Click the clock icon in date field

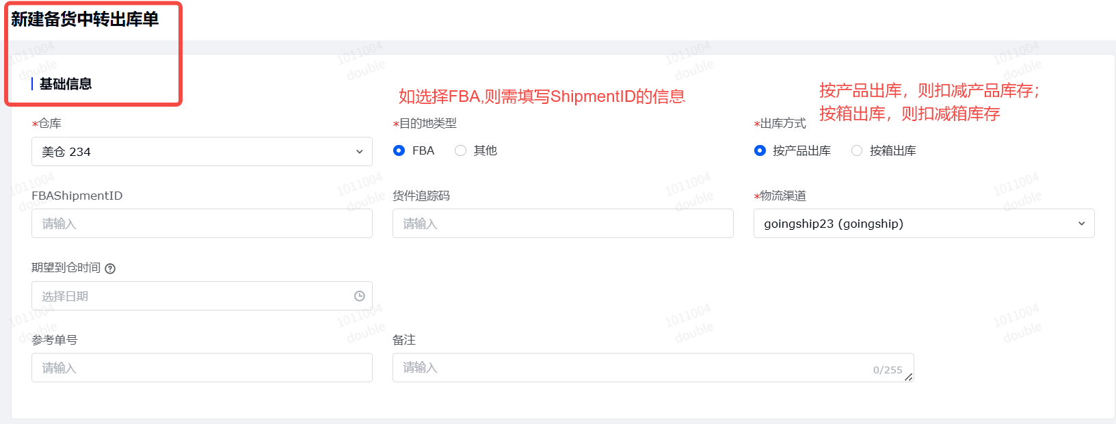tap(359, 296)
